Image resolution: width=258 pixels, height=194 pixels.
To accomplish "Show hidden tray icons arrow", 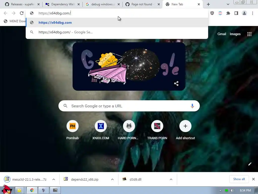I will pyautogui.click(x=220, y=190).
